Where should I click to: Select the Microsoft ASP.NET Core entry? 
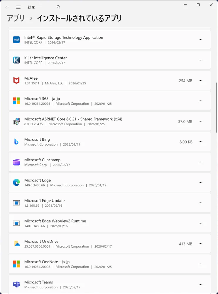88,121
